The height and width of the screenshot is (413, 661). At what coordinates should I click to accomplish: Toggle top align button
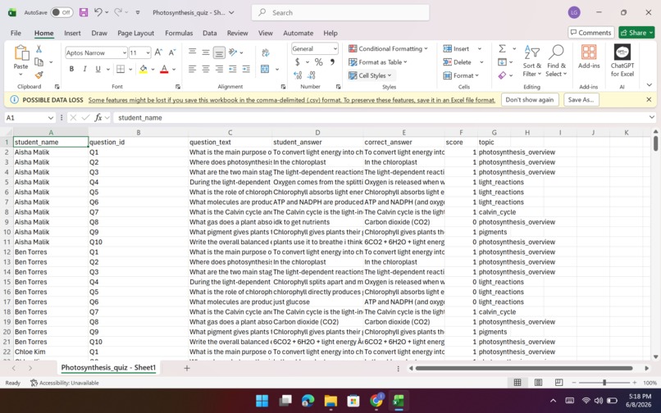click(x=192, y=52)
